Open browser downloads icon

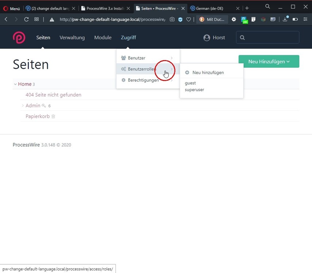(x=285, y=19)
